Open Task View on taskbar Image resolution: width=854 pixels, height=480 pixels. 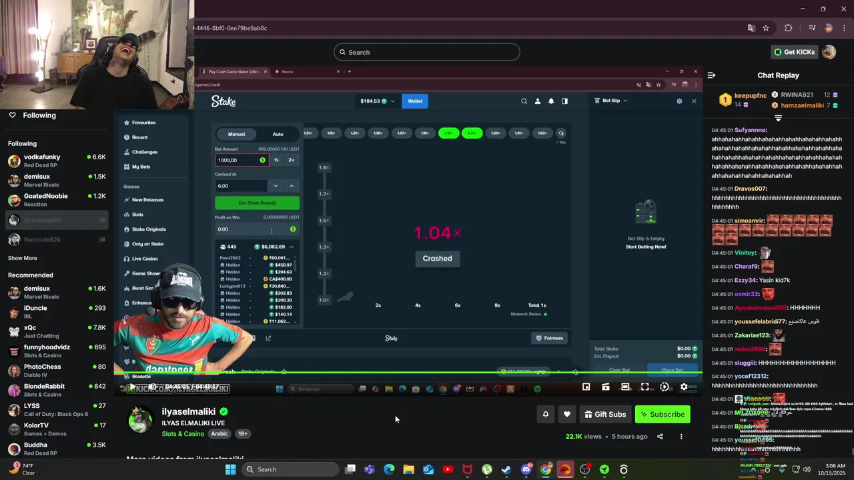350,469
